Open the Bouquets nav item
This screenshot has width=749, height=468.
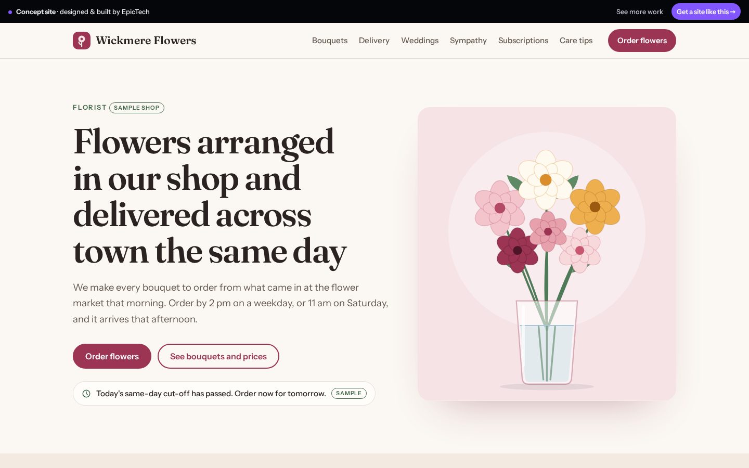click(330, 41)
